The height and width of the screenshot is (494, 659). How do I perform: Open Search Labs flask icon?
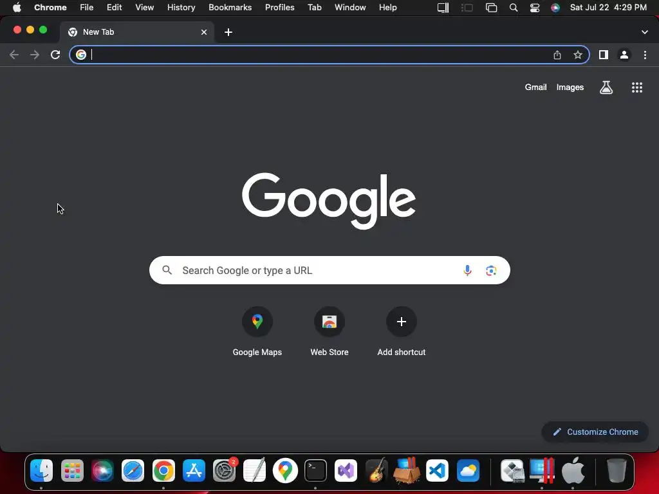(606, 87)
